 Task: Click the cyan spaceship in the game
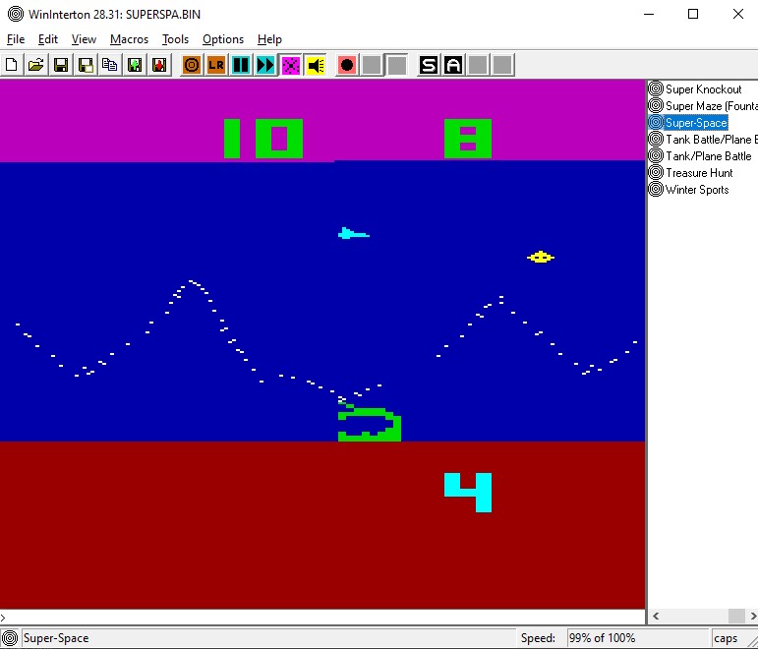pyautogui.click(x=354, y=234)
